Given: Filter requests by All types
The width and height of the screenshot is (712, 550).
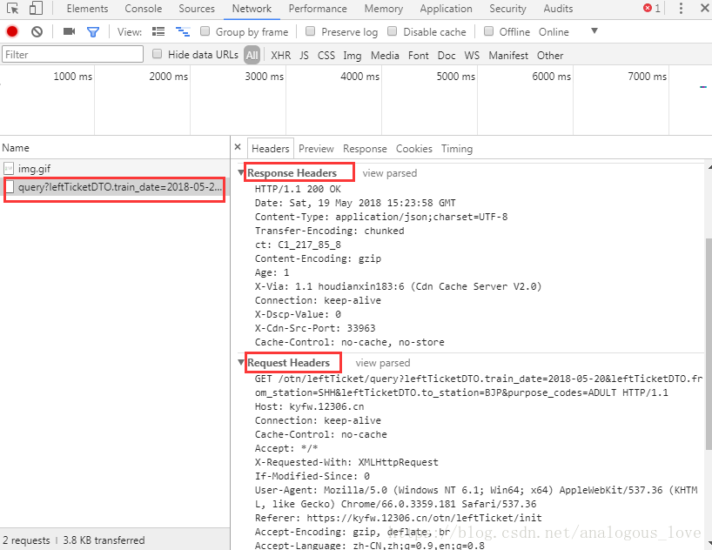Looking at the screenshot, I should click(252, 55).
